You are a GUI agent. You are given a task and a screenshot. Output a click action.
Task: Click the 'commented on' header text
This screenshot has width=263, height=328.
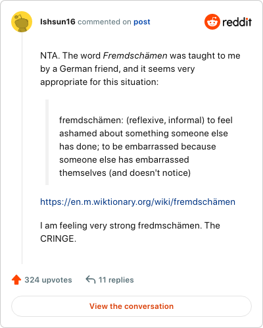105,22
